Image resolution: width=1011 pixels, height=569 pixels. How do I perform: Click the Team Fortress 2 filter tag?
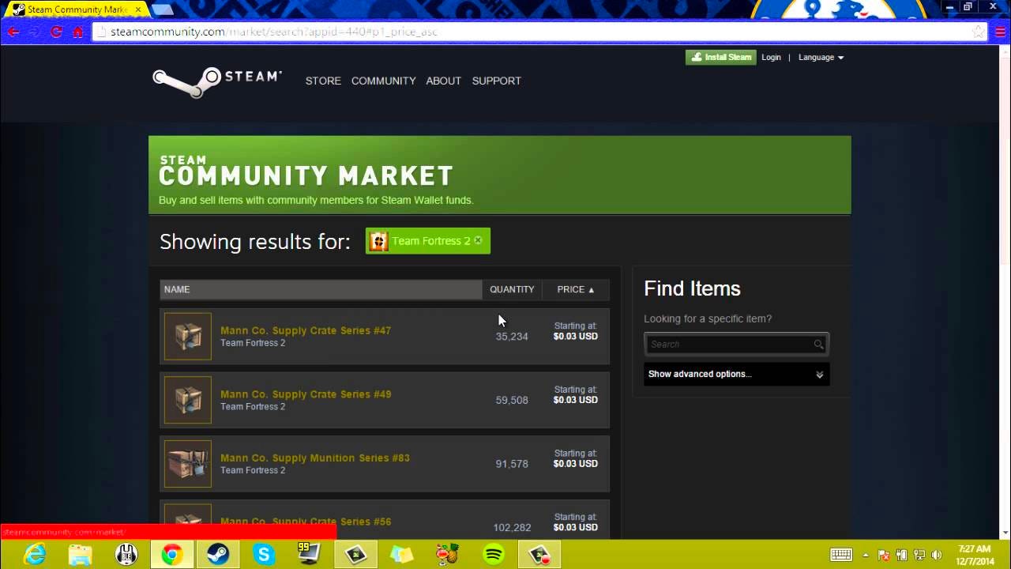click(x=427, y=241)
